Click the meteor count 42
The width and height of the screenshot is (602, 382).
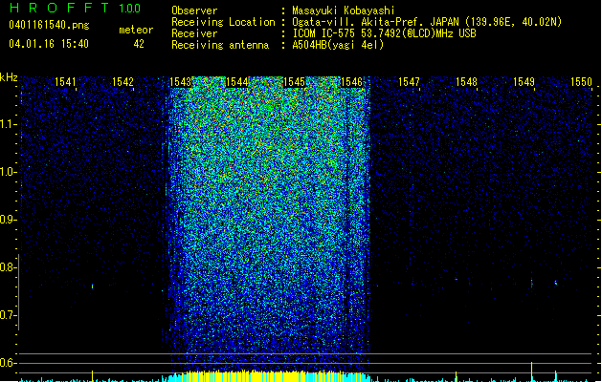point(139,44)
